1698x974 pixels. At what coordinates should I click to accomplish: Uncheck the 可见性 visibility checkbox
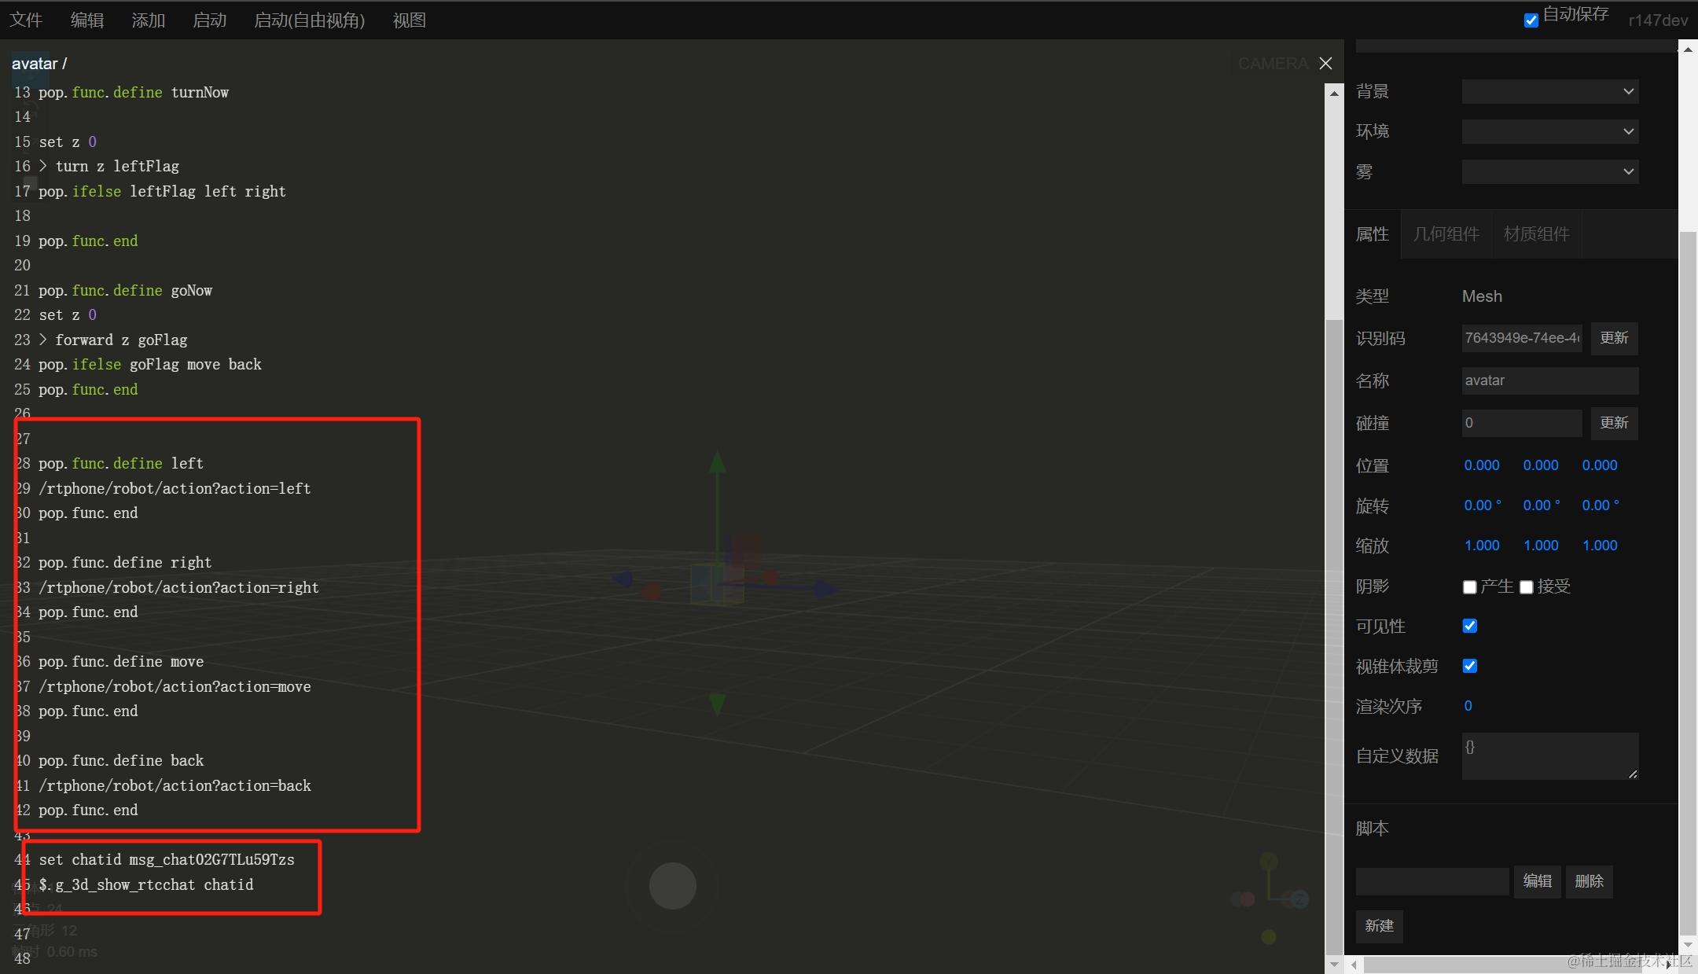tap(1469, 626)
